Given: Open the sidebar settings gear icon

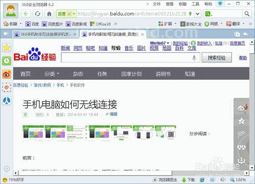Looking at the screenshot, I should click(x=7, y=169).
